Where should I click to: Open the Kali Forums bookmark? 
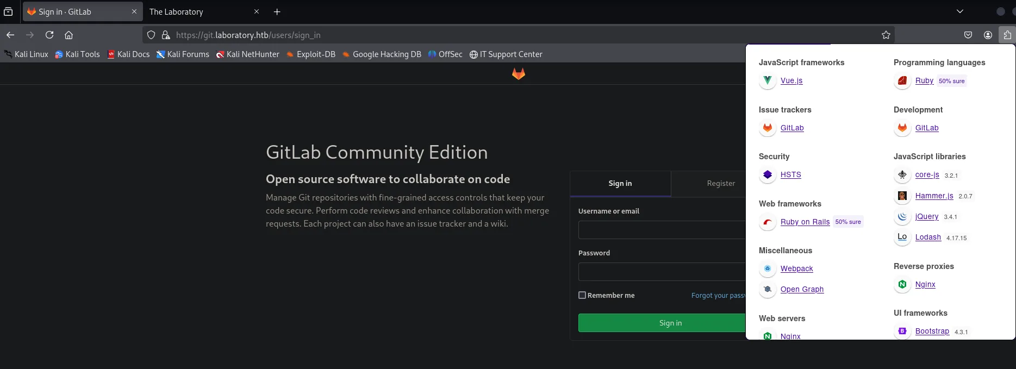[183, 54]
